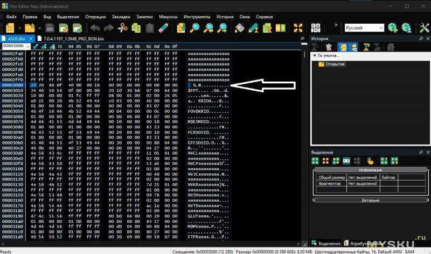Image resolution: width=431 pixels, height=254 pixels.
Task: Click the Find magnifier icon in the main toolbar
Action: pos(195,27)
